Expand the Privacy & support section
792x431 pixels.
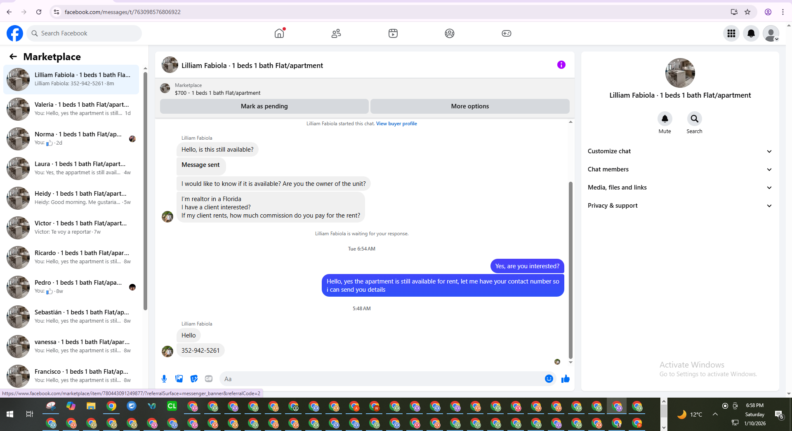[x=680, y=206]
